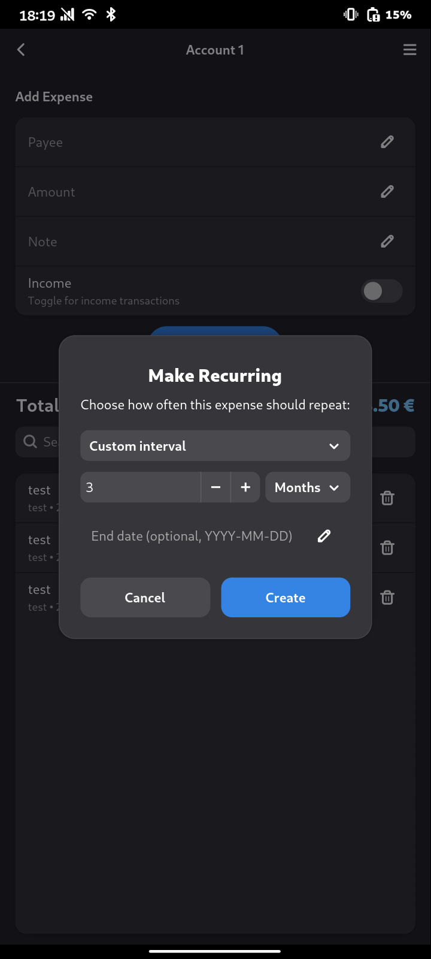Image resolution: width=431 pixels, height=959 pixels.
Task: Delete the third test expense via trash icon
Action: 387,598
